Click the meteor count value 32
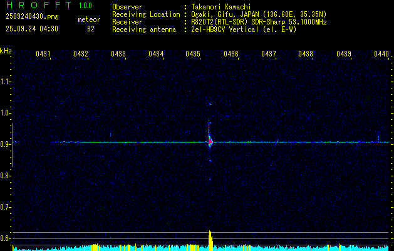The image size is (394, 251). [91, 29]
